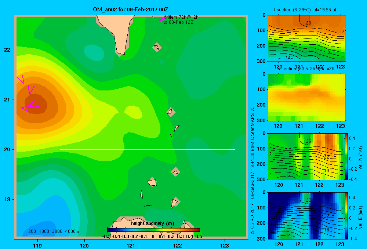Viewport: 367px width, 249px height.
Task: Click the magenta drifter track at the eddy centre
Action: (30, 107)
